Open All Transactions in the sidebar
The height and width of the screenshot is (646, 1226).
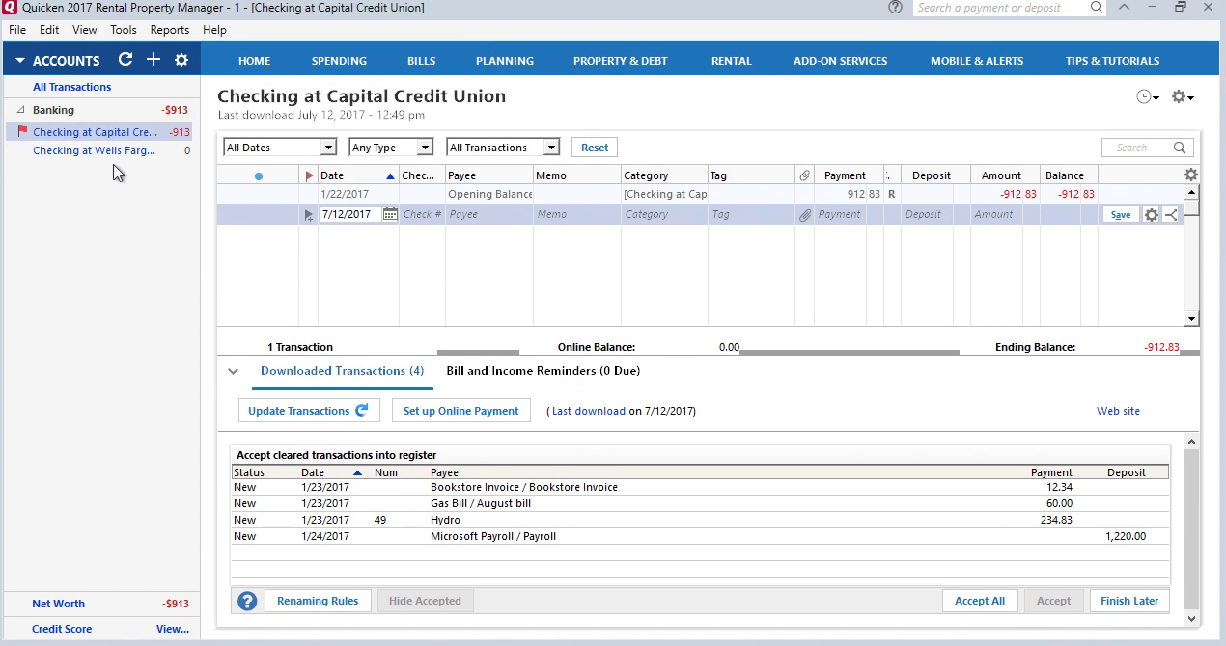click(71, 87)
